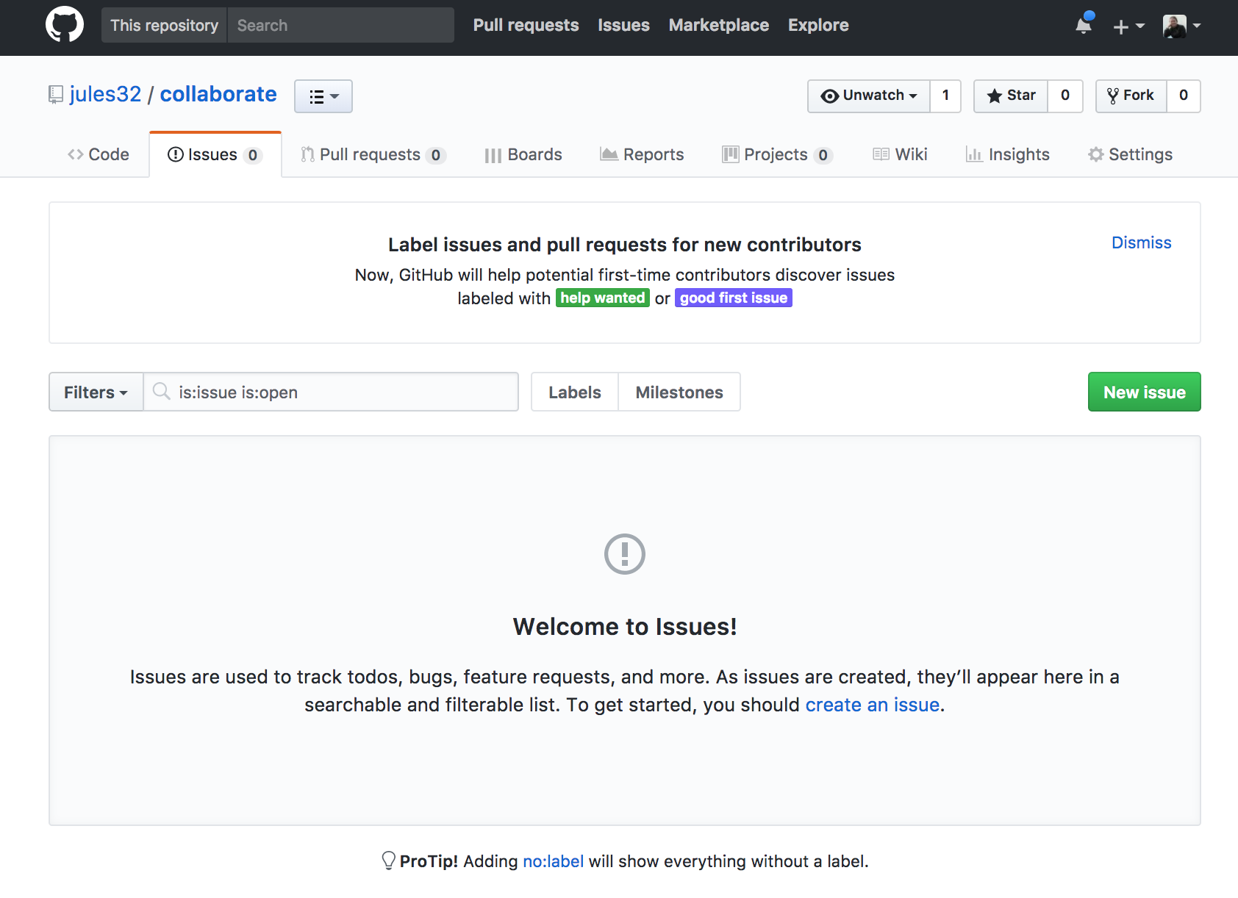Viewport: 1238px width, 898px height.
Task: Go to GitHub home via Octocat logo
Action: tap(65, 25)
